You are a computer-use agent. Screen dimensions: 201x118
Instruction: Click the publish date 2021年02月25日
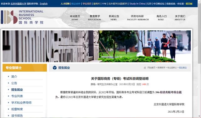[x=127, y=84]
